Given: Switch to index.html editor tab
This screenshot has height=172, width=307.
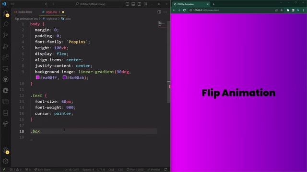Looking at the screenshot, I should [24, 12].
